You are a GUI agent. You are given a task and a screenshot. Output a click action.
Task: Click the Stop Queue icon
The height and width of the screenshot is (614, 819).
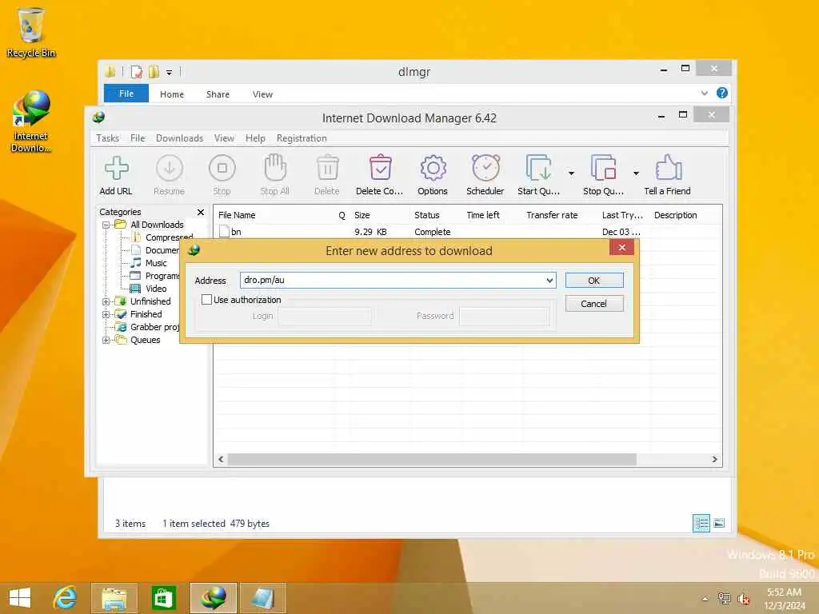point(603,168)
